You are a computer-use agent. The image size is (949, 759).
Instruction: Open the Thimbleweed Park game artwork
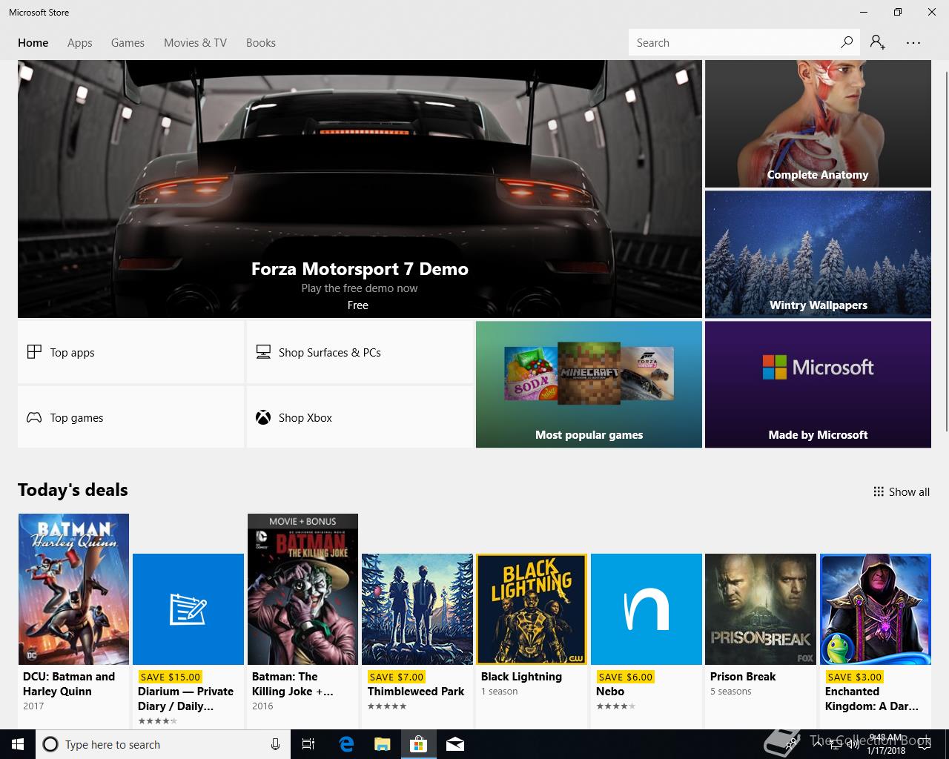[x=417, y=609]
